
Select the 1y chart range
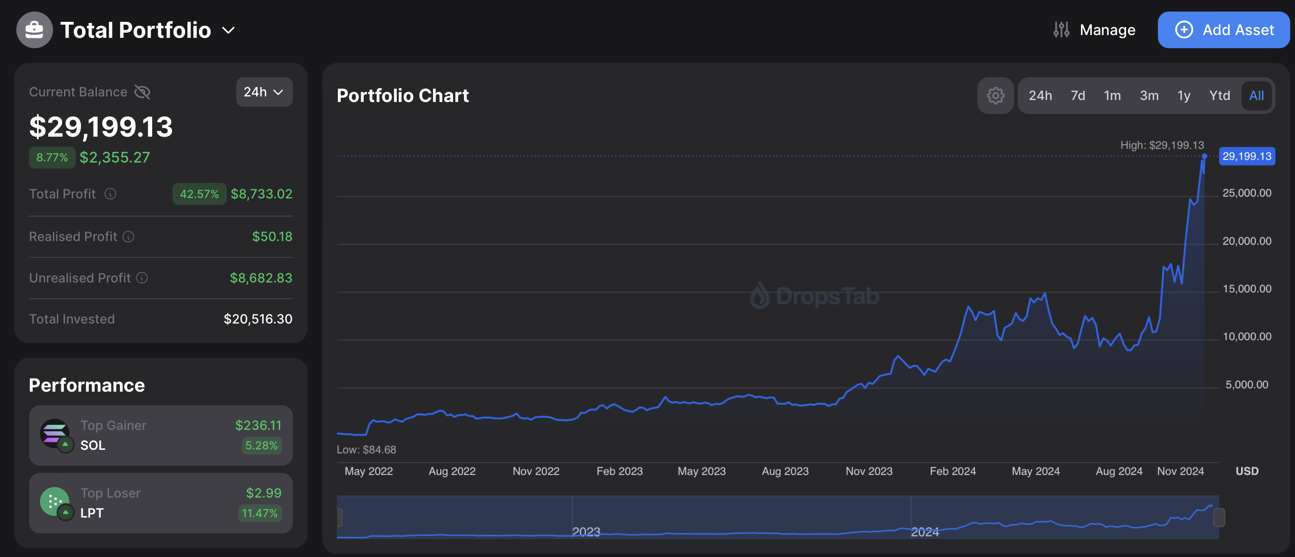pyautogui.click(x=1183, y=96)
